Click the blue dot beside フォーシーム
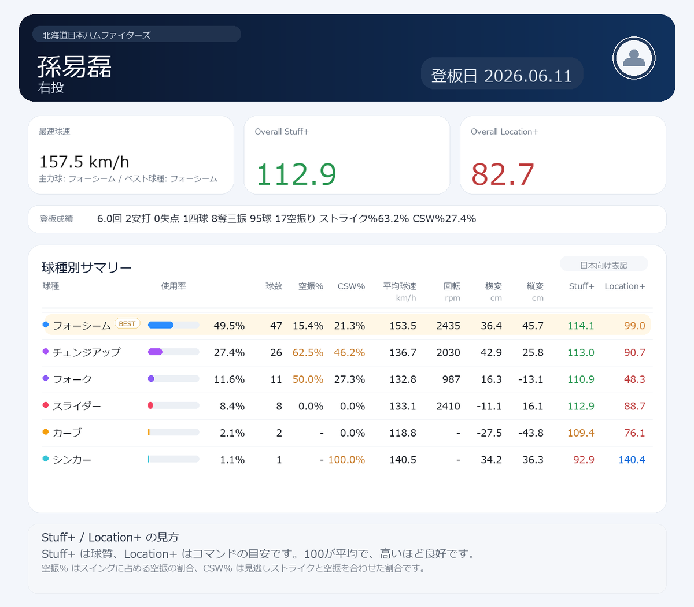694x607 pixels. coord(46,325)
